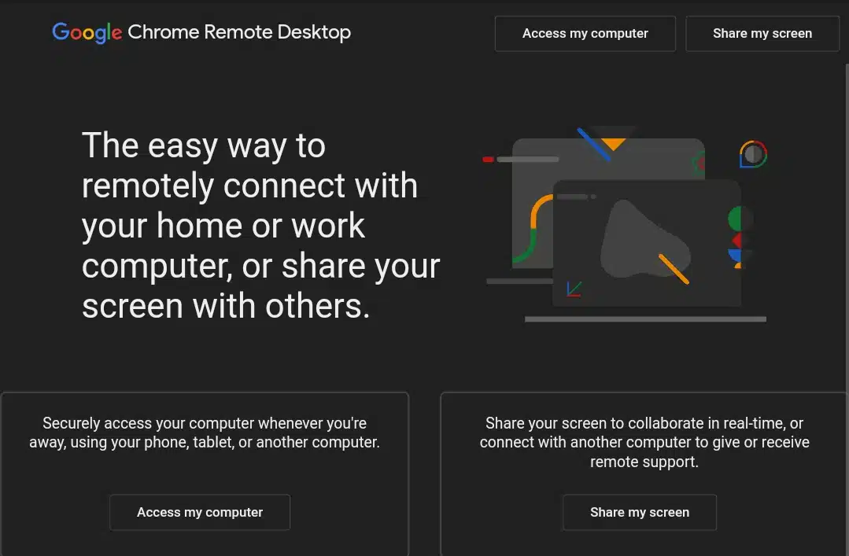This screenshot has width=849, height=556.
Task: Click Share my screen button in the right card
Action: click(x=640, y=512)
